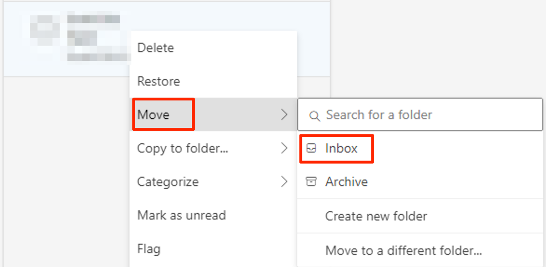Open the Categorize submenu chevron
Screen dimensions: 546x267
pos(284,181)
